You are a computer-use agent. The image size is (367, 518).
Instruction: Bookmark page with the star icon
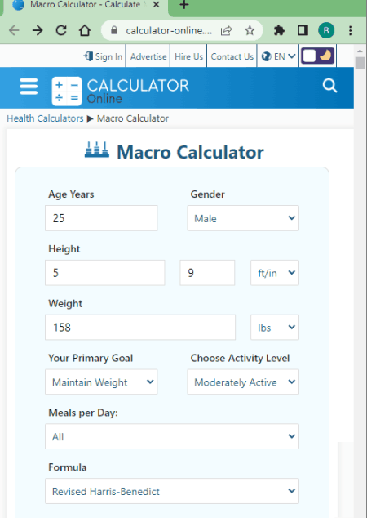pos(250,31)
